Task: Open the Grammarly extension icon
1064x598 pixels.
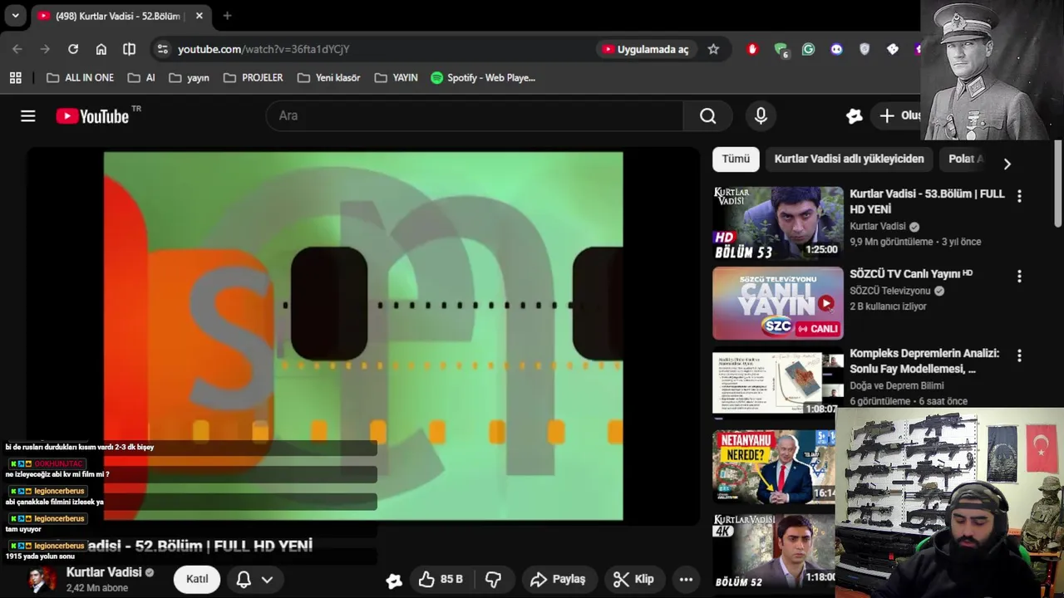Action: pos(808,49)
